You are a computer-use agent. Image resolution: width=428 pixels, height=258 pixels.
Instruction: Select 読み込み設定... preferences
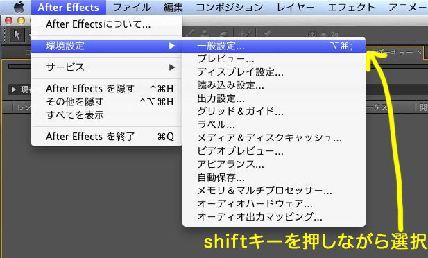tap(274, 85)
